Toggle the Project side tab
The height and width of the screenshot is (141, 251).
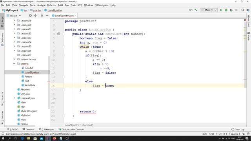pyautogui.click(x=2, y=21)
